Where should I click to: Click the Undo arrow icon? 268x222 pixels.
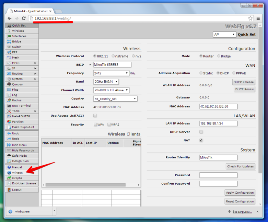(x=9, y=133)
